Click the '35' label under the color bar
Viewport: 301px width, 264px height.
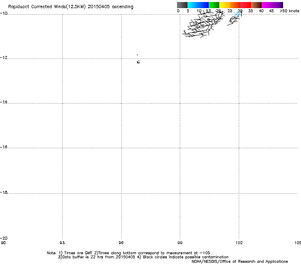251,11
